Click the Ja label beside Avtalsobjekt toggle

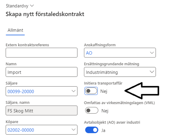[103, 130]
